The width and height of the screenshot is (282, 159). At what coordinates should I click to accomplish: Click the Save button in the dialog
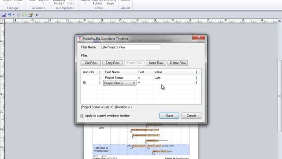click(169, 116)
